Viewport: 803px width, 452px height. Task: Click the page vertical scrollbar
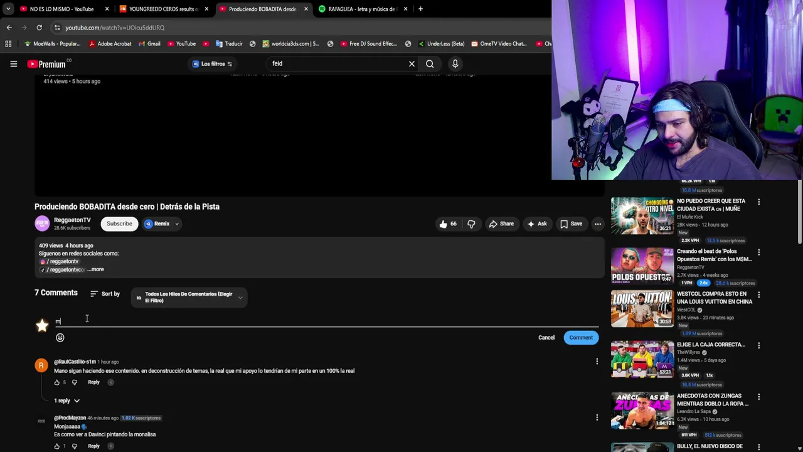click(800, 213)
